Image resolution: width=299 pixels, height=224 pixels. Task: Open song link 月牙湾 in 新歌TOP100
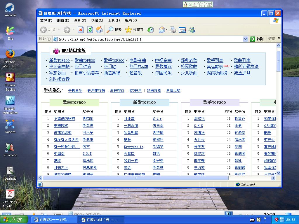coord(129,119)
